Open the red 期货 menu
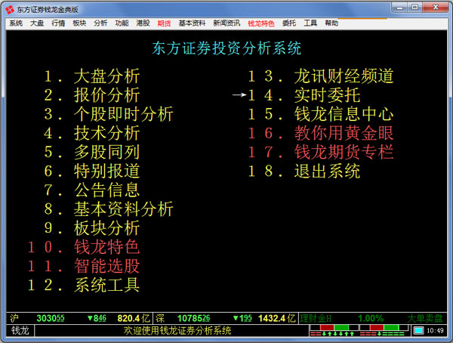 point(164,23)
